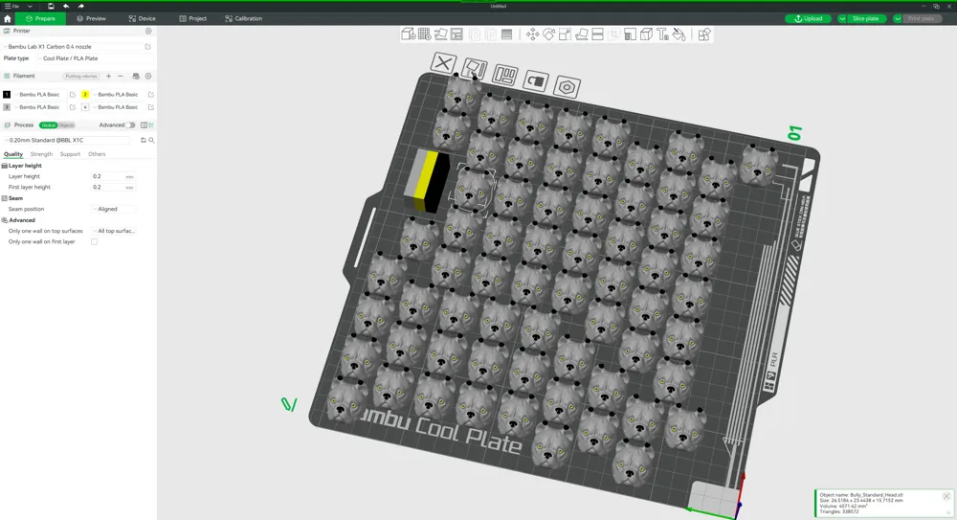Open the Support painting tool
This screenshot has height=520, width=957.
pyautogui.click(x=631, y=34)
